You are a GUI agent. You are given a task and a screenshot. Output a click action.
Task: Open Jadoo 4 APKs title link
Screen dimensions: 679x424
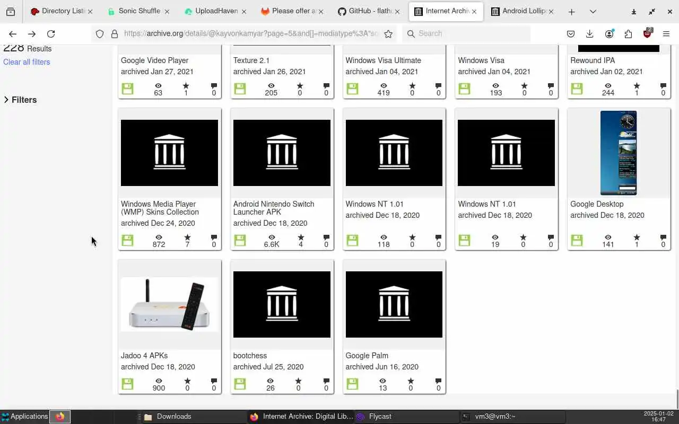(x=144, y=356)
